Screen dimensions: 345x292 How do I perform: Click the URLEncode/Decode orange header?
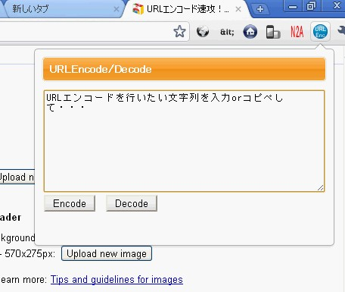pyautogui.click(x=184, y=69)
